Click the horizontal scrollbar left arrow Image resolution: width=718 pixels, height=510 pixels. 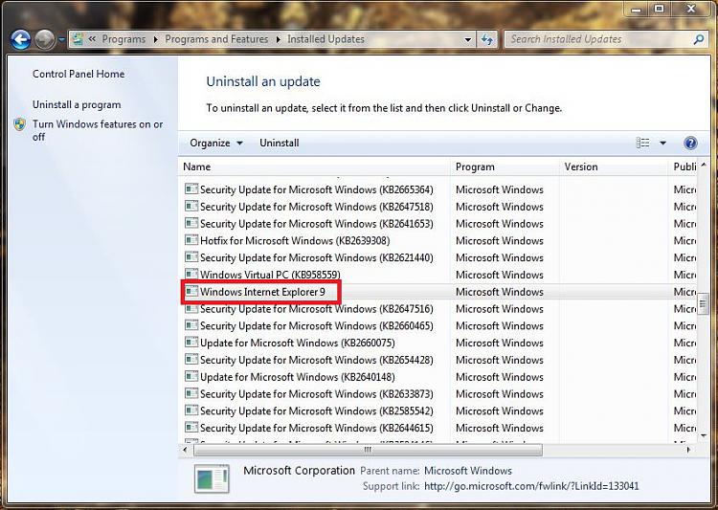185,450
